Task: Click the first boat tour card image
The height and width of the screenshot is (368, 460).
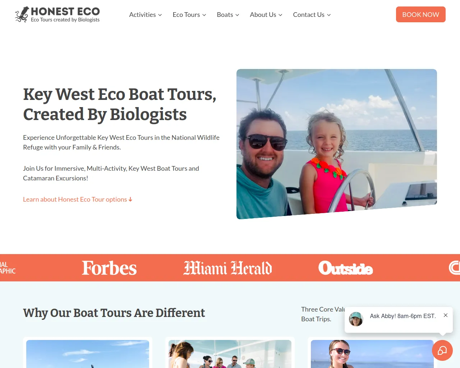Action: (x=88, y=354)
